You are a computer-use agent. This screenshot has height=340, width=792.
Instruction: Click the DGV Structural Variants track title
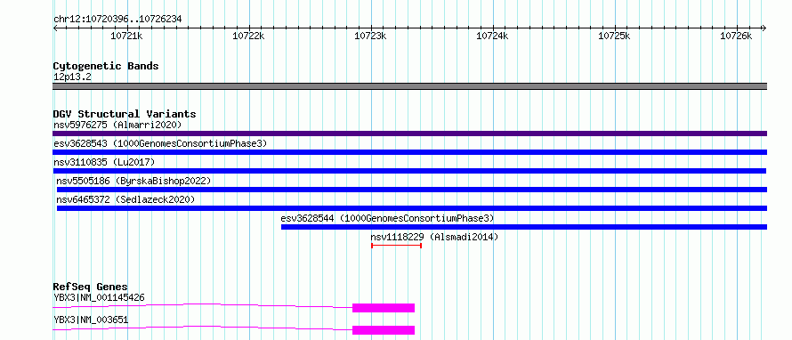tap(125, 114)
